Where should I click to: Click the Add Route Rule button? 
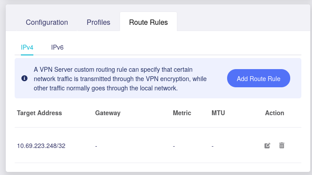coord(259,78)
